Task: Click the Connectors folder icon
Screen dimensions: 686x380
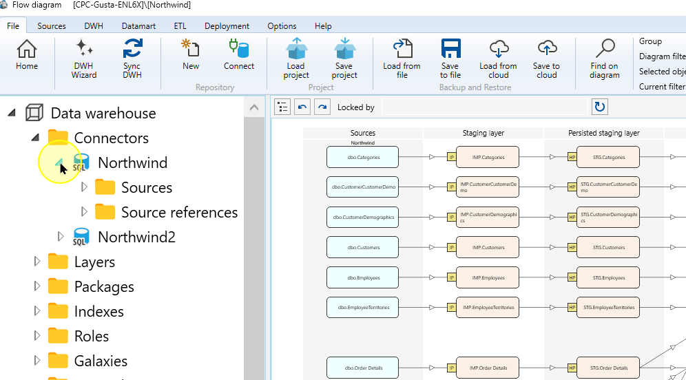Action: click(x=58, y=138)
